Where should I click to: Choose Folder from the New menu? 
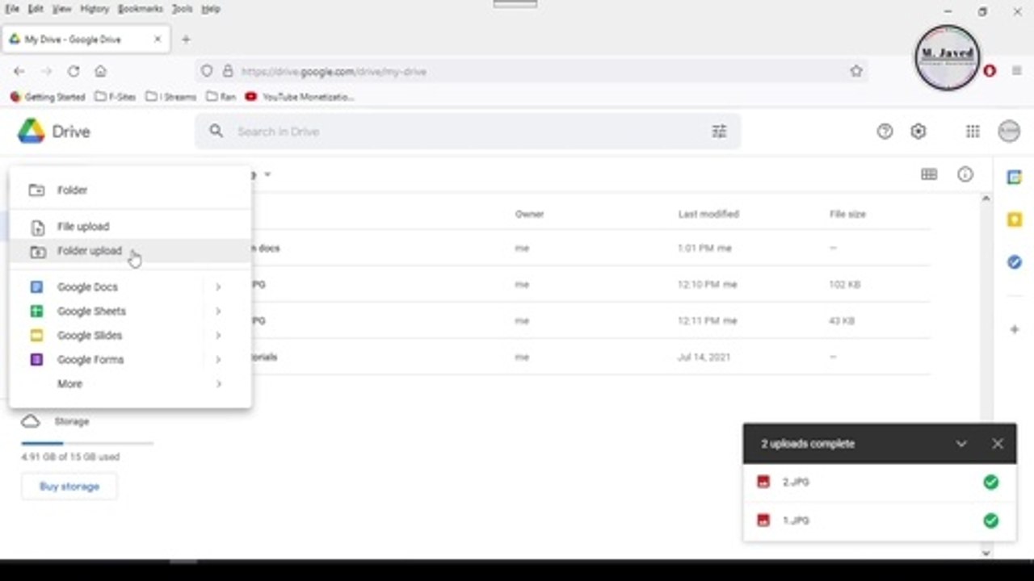click(130, 190)
